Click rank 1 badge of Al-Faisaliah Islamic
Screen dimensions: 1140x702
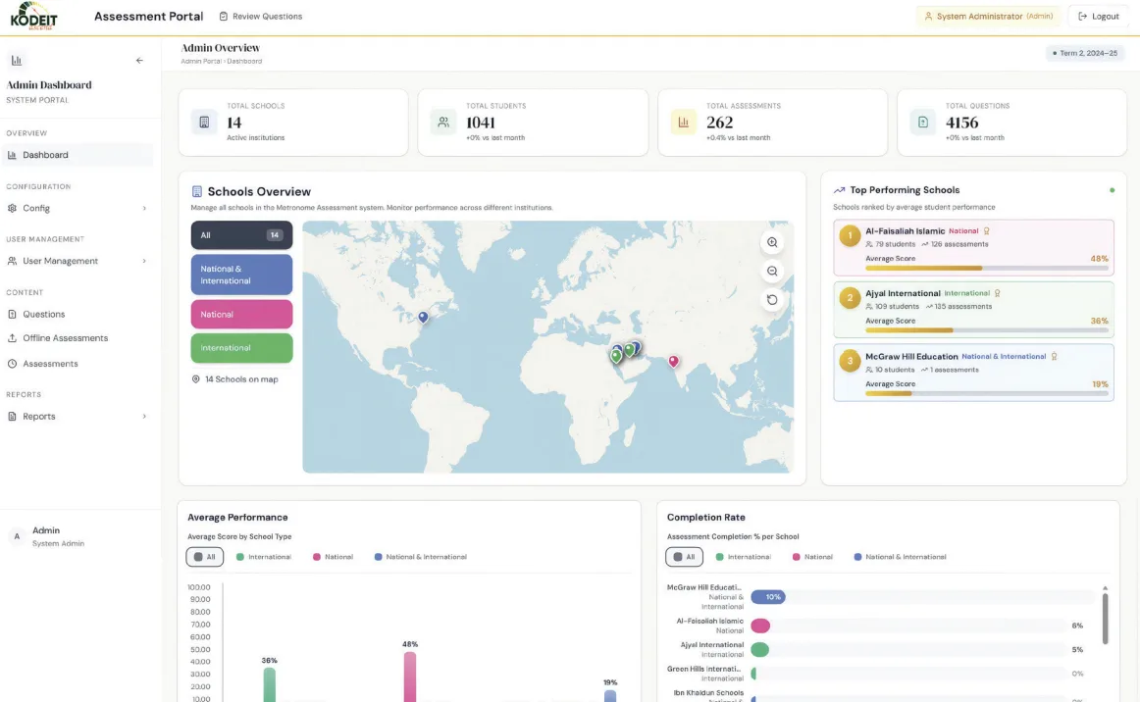(x=850, y=236)
